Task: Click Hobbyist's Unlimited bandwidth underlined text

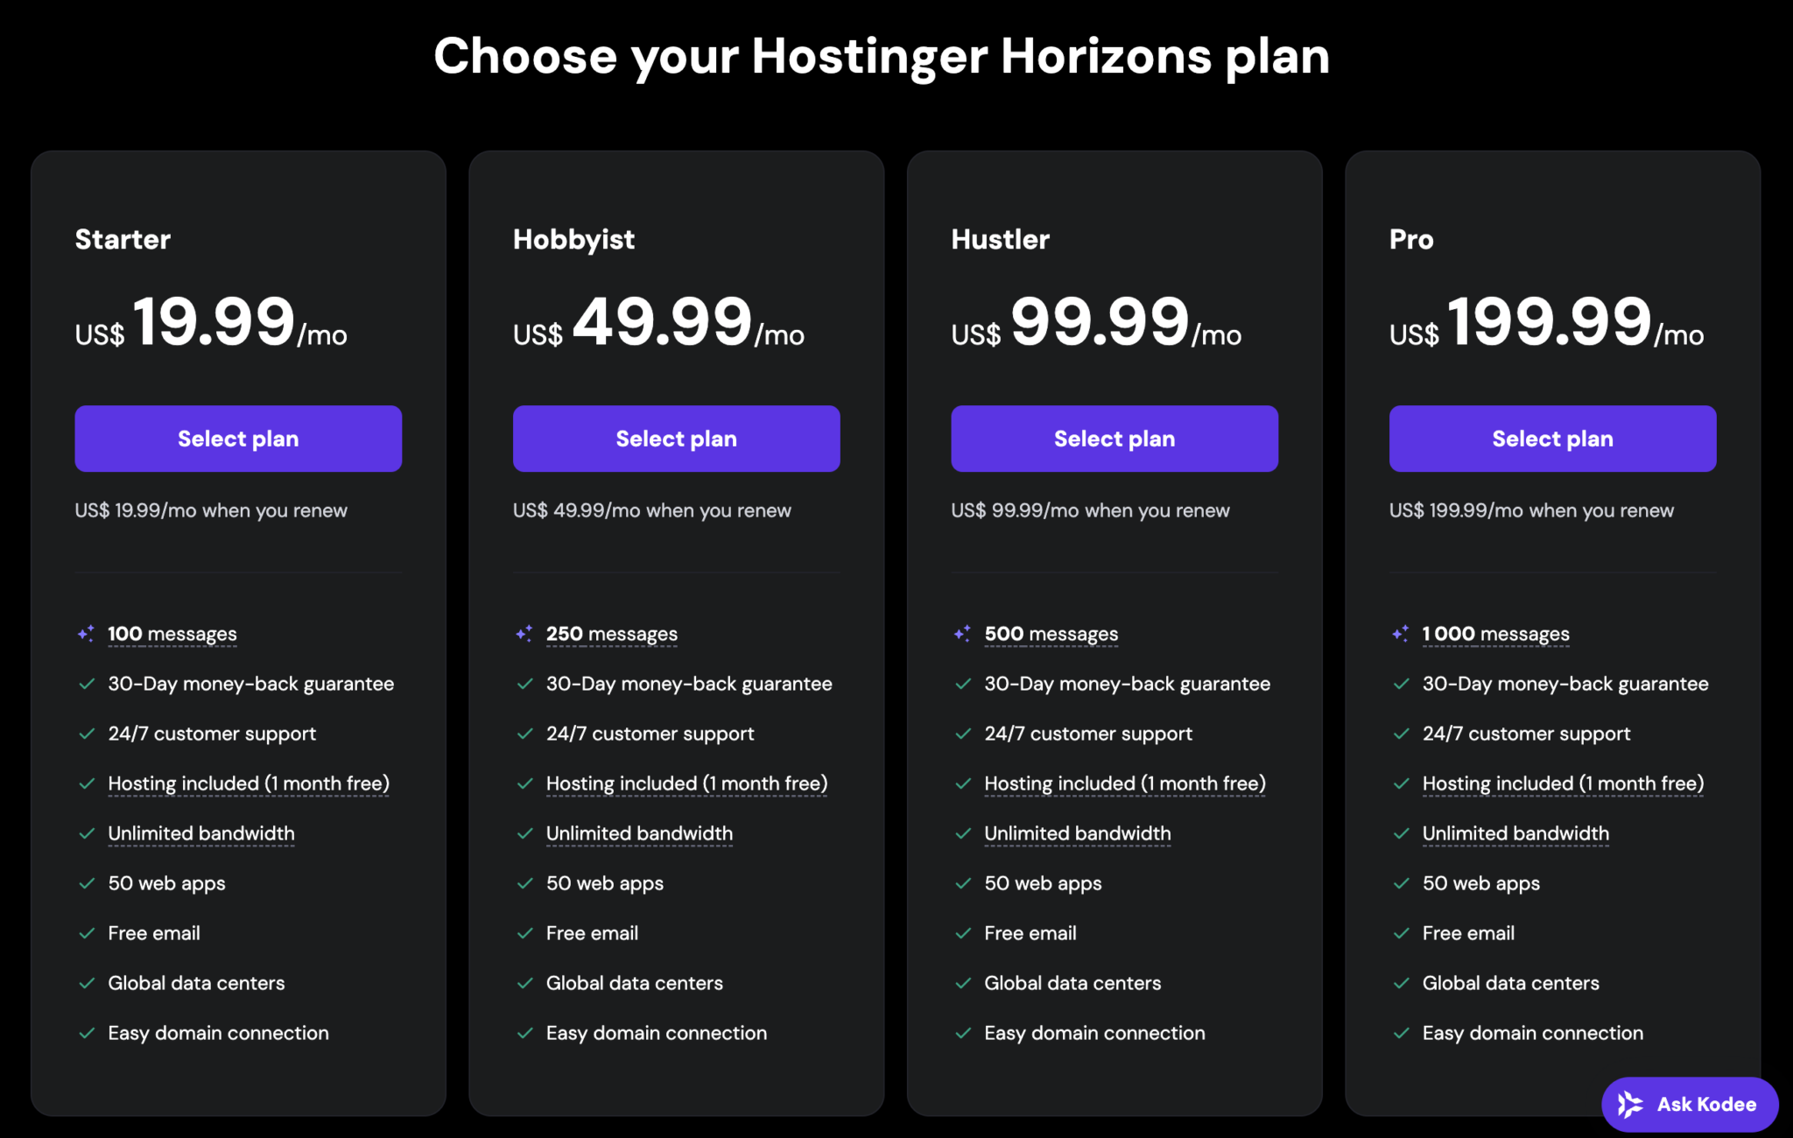Action: tap(638, 832)
